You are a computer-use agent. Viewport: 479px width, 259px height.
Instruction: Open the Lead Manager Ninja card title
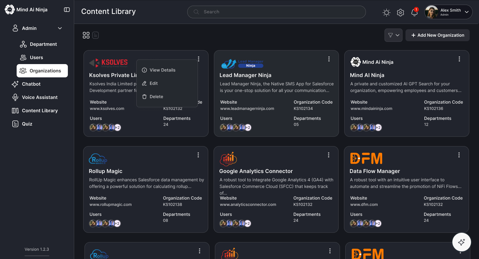click(x=245, y=75)
